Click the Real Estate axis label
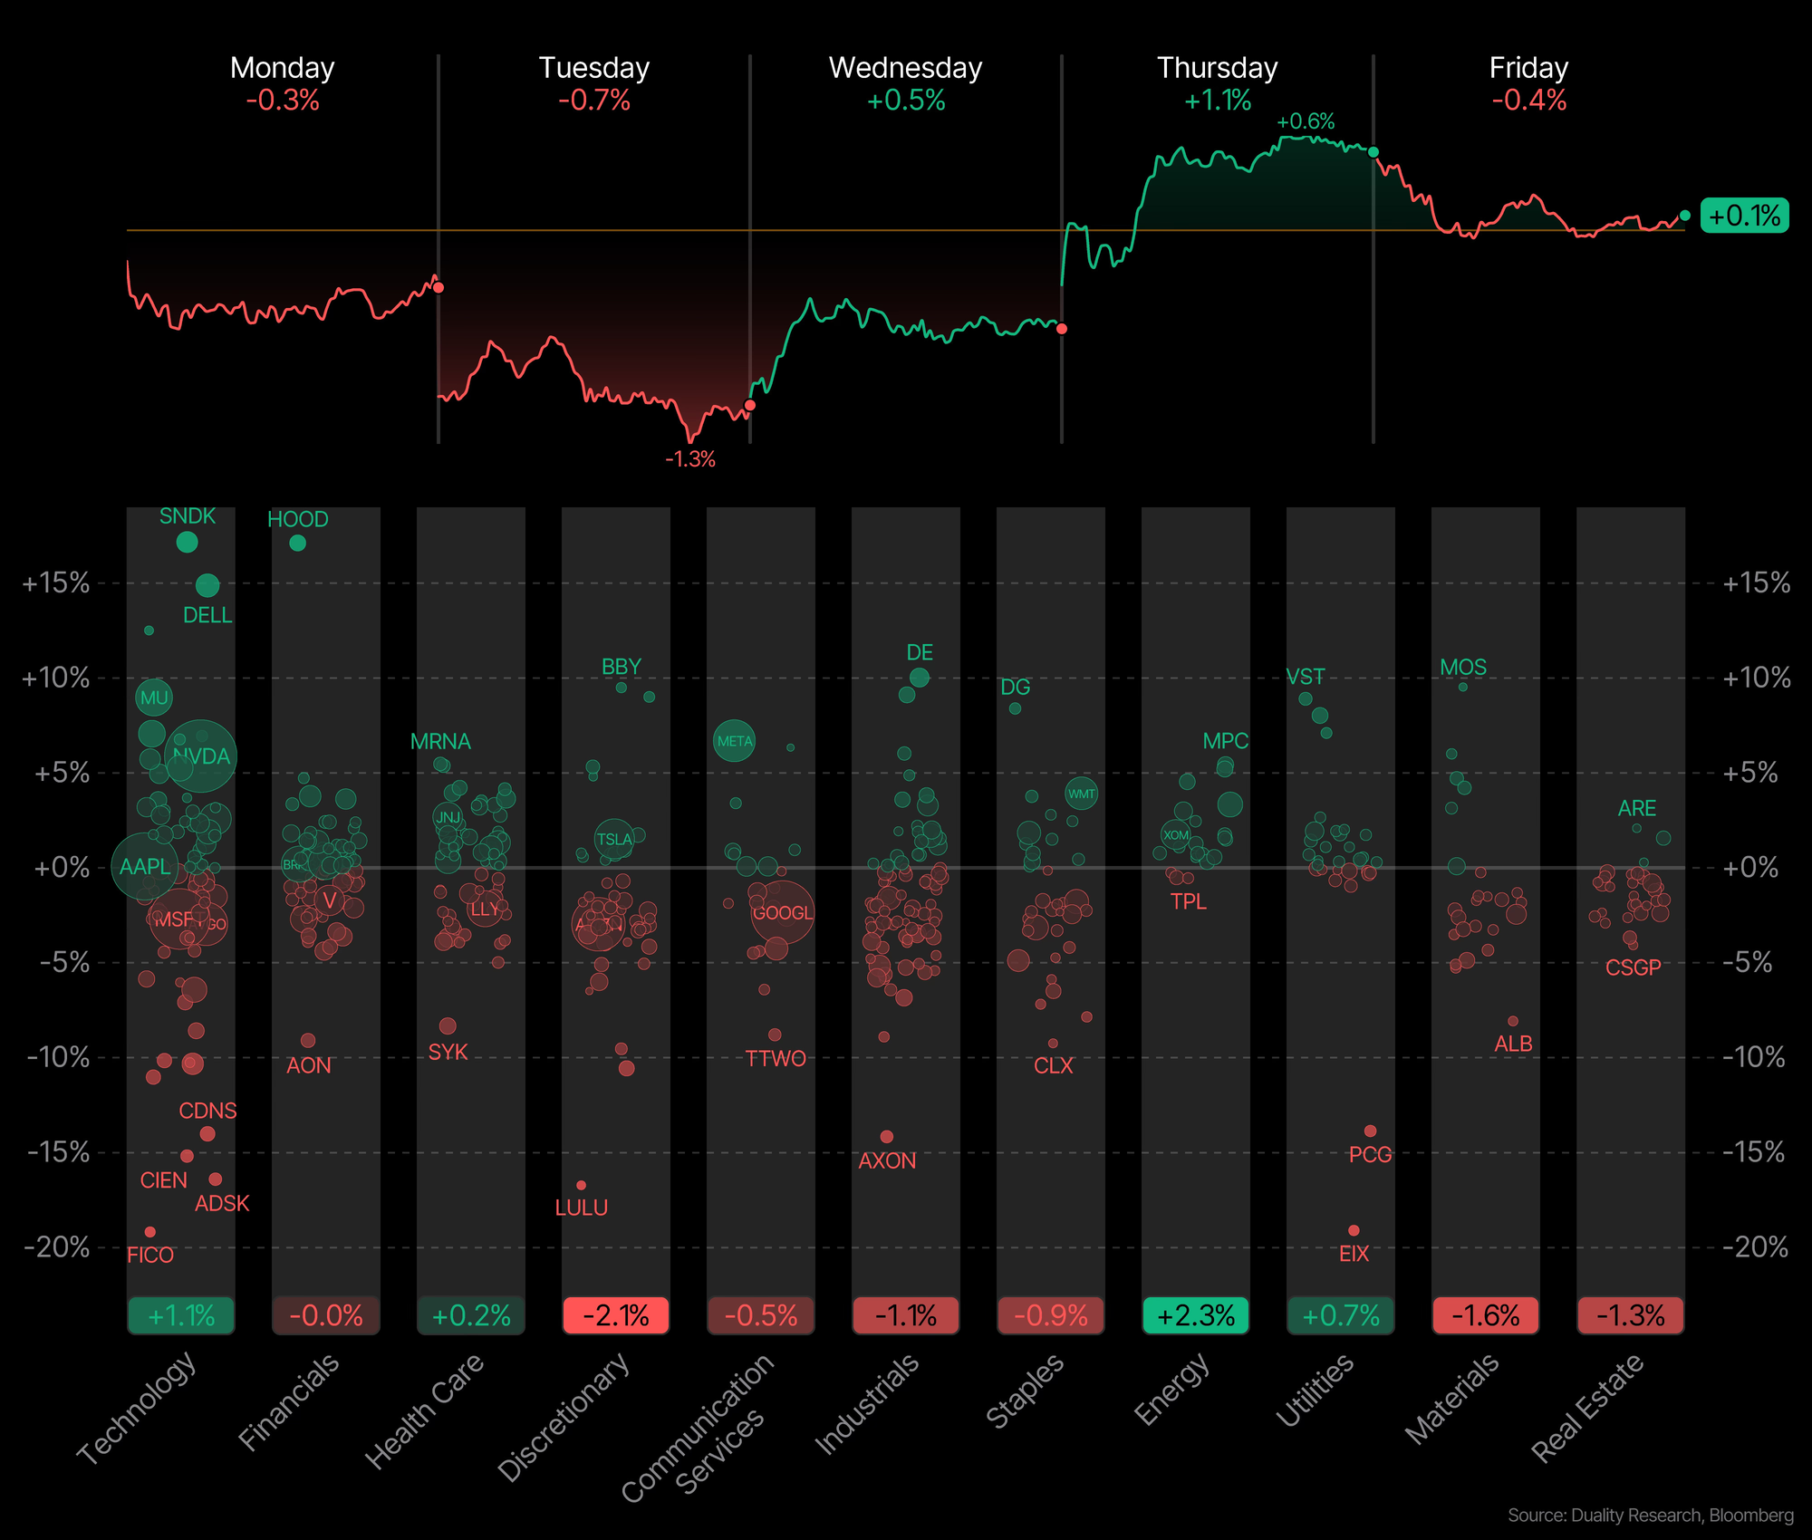1812x1540 pixels. point(1587,1407)
